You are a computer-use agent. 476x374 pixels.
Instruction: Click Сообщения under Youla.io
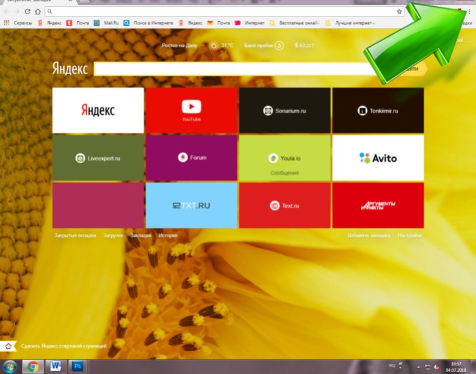pyautogui.click(x=285, y=173)
